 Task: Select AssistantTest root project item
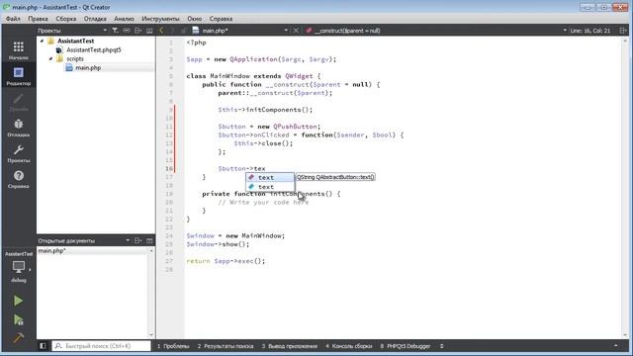[x=75, y=41]
